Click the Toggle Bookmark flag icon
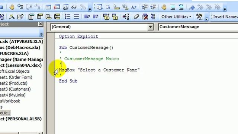The width and height of the screenshot is (238, 134). (192, 7)
